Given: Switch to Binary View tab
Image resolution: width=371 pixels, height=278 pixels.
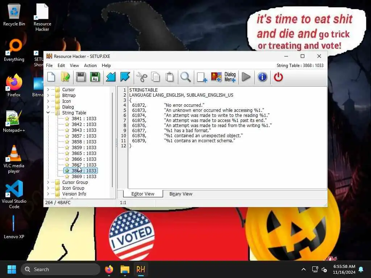Looking at the screenshot, I should (x=181, y=194).
